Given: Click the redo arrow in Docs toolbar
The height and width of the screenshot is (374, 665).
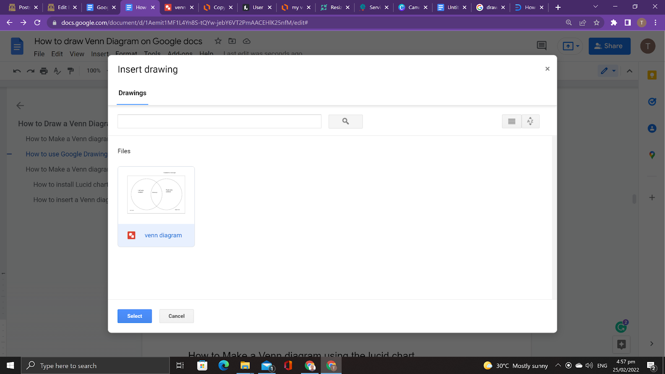Looking at the screenshot, I should [x=30, y=71].
